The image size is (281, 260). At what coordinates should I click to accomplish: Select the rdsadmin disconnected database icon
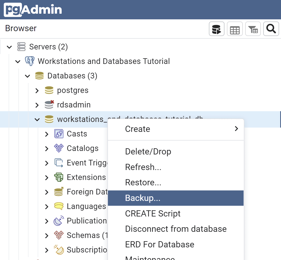pyautogui.click(x=49, y=104)
